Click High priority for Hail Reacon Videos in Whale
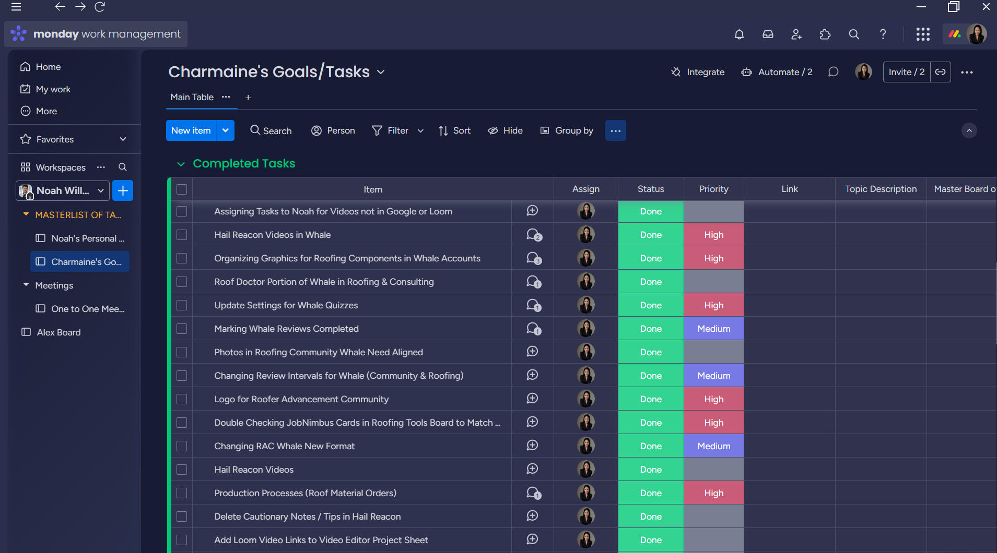The height and width of the screenshot is (553, 997). click(714, 235)
